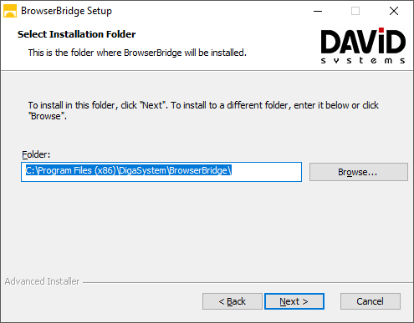414x323 pixels.
Task: Click the 'Advanced Installer' footer text
Action: pos(42,281)
